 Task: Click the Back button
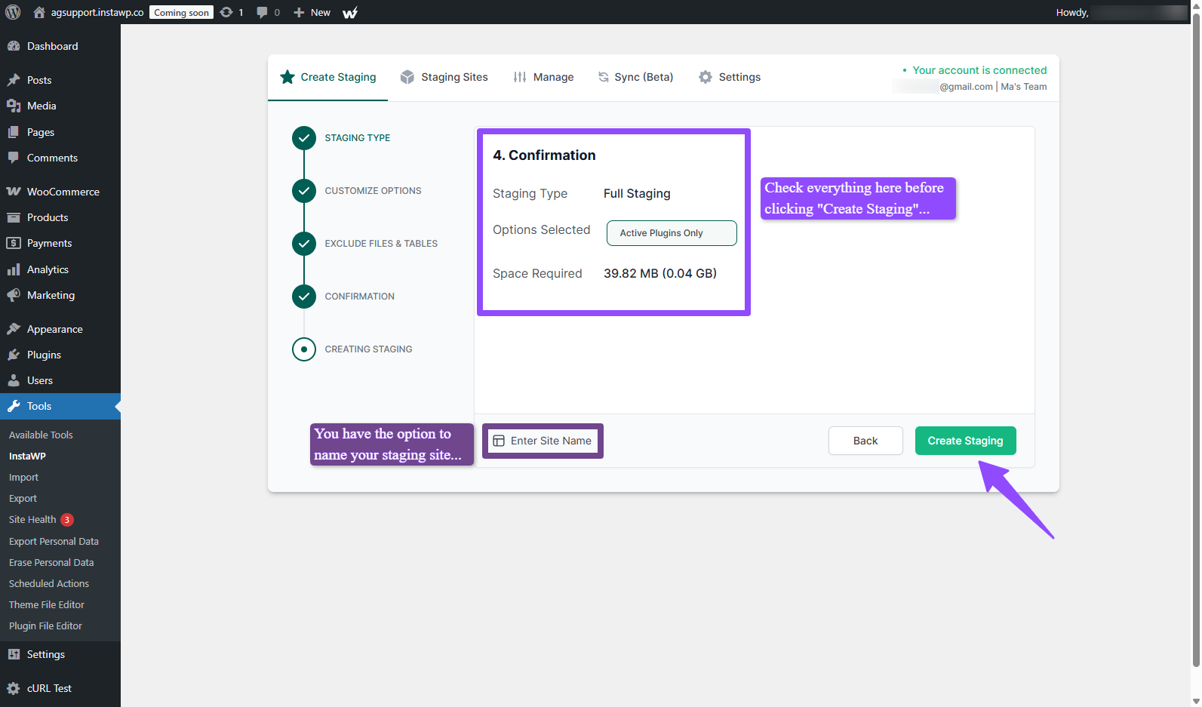865,441
